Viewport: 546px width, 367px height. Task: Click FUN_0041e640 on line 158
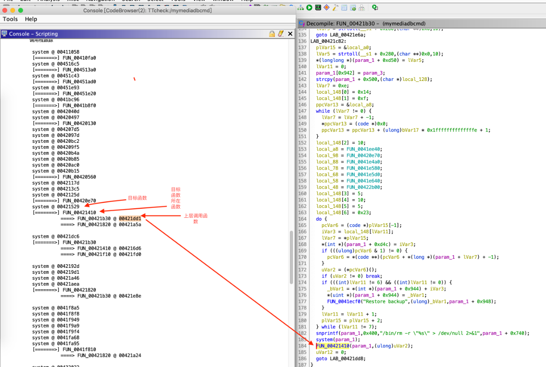[x=364, y=181]
